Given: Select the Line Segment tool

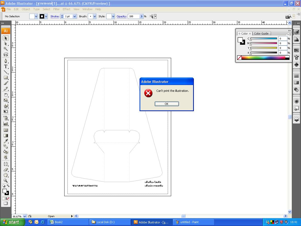Looking at the screenshot, I should coord(5,72).
